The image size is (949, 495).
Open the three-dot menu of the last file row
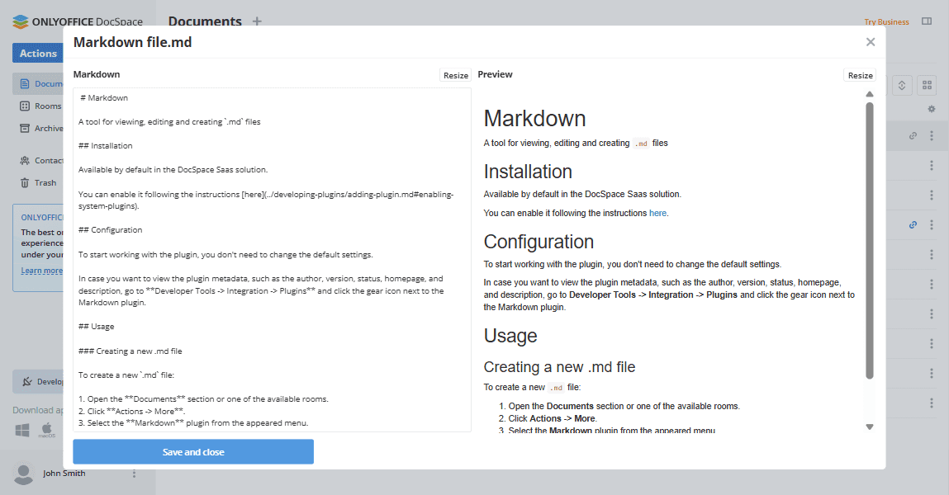point(932,403)
